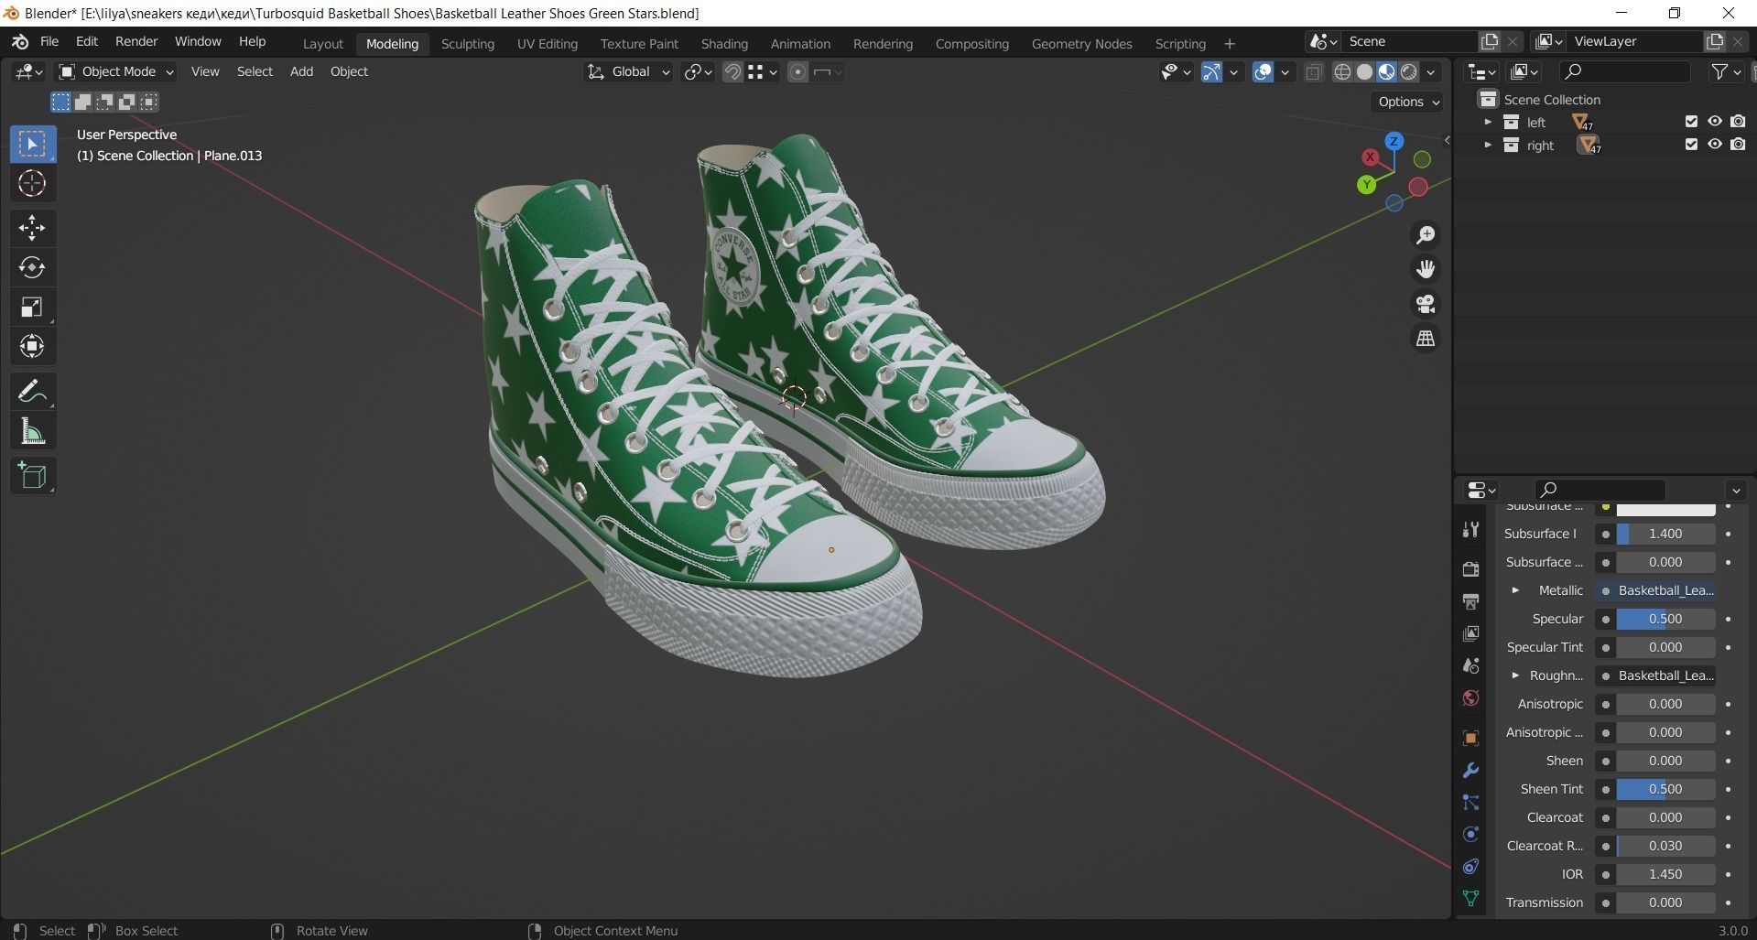
Task: Open the viewport Add menu
Action: coord(301,71)
